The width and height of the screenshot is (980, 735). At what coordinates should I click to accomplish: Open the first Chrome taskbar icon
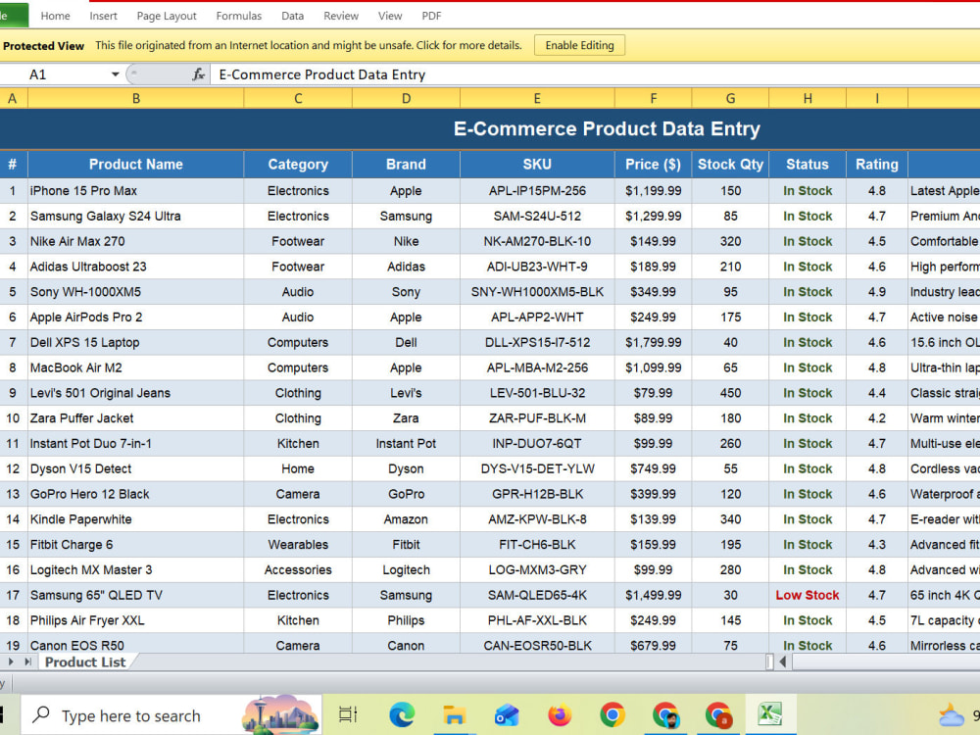click(612, 714)
